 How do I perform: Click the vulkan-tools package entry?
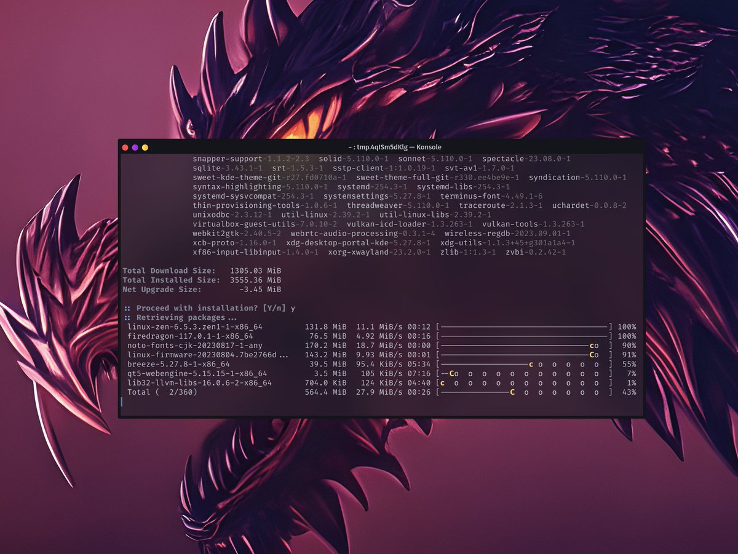point(533,224)
